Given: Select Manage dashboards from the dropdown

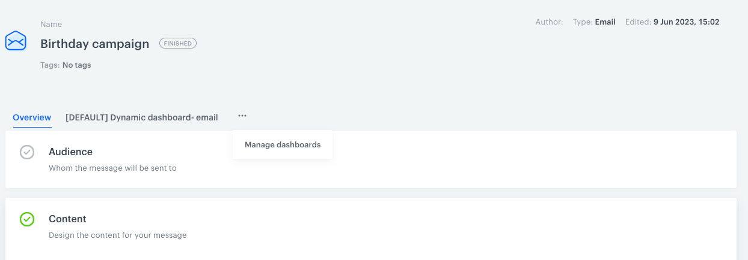Looking at the screenshot, I should click(x=283, y=145).
